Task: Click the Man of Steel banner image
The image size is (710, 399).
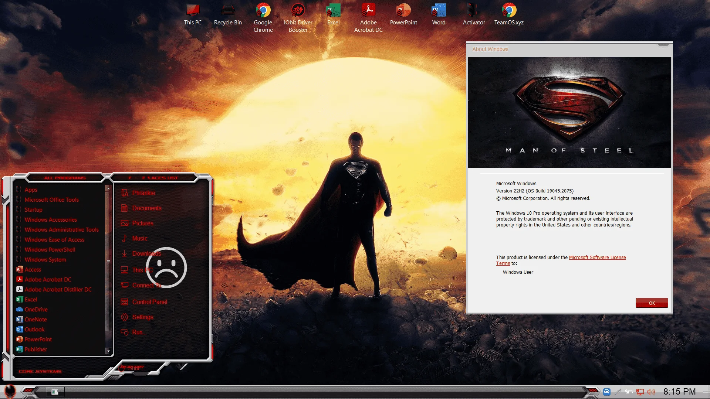Action: 569,112
